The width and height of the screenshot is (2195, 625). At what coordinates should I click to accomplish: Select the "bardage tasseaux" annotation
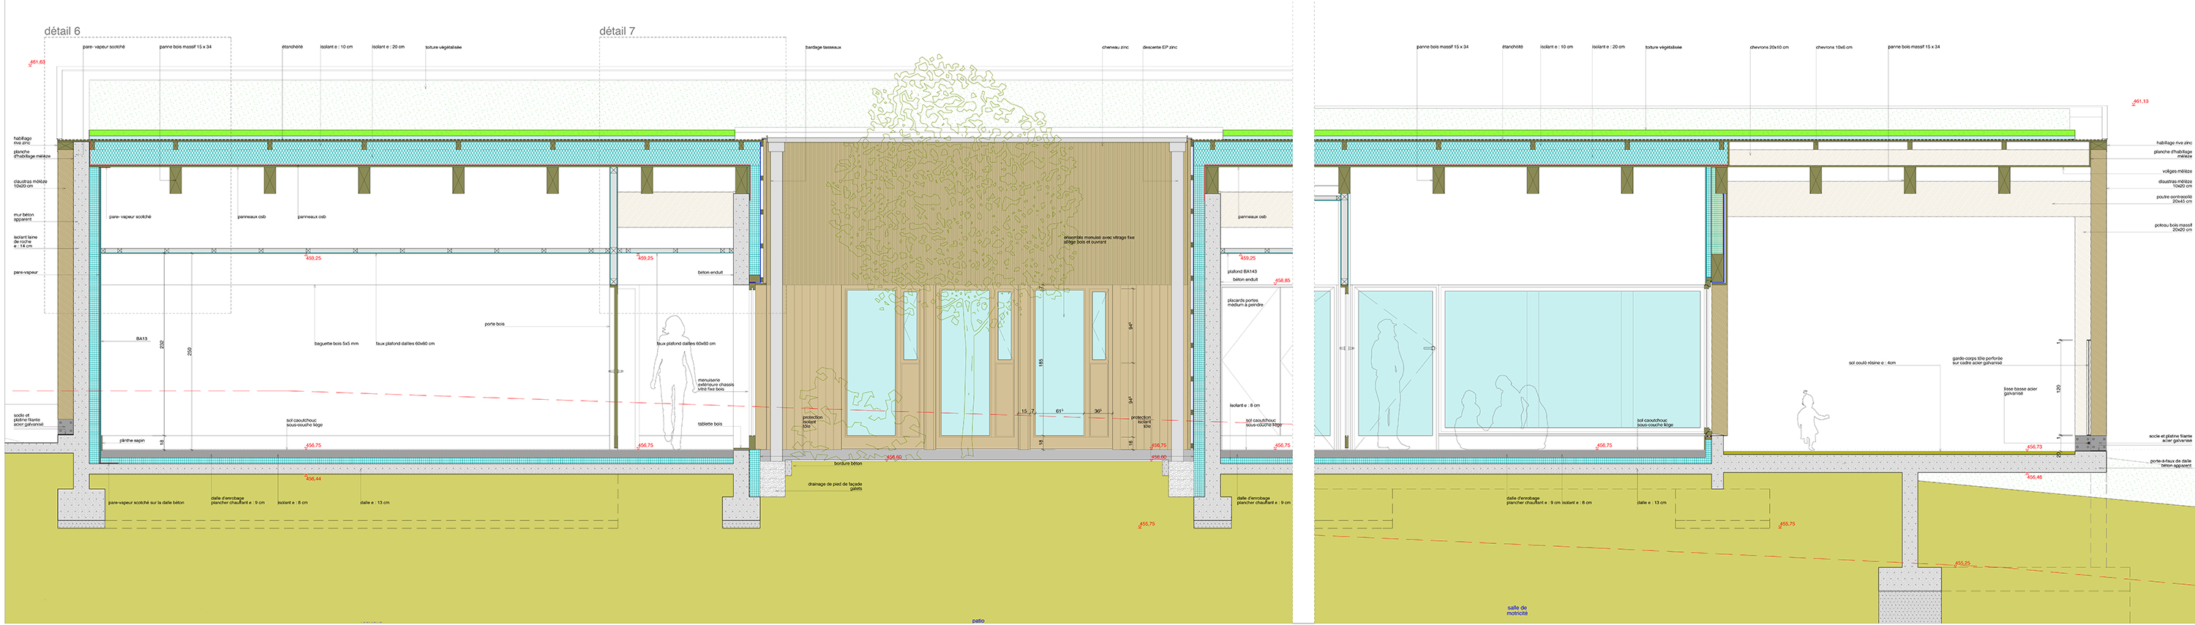pos(823,47)
